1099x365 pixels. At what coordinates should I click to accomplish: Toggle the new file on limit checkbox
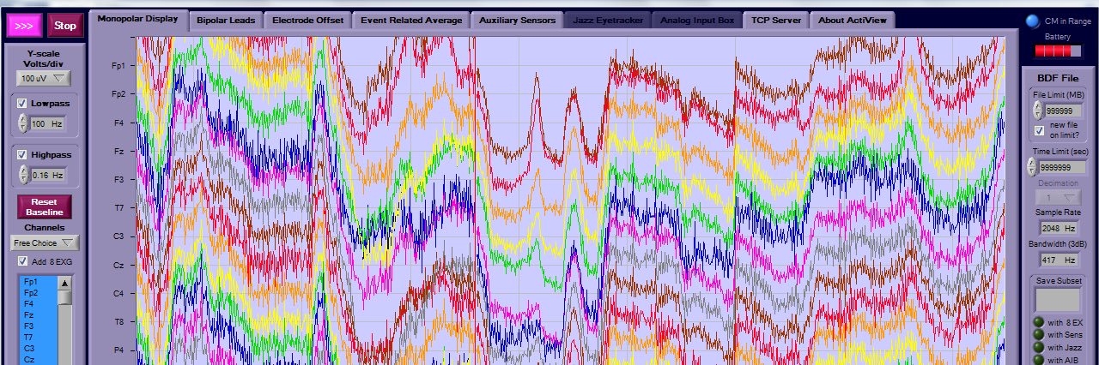click(x=1039, y=130)
